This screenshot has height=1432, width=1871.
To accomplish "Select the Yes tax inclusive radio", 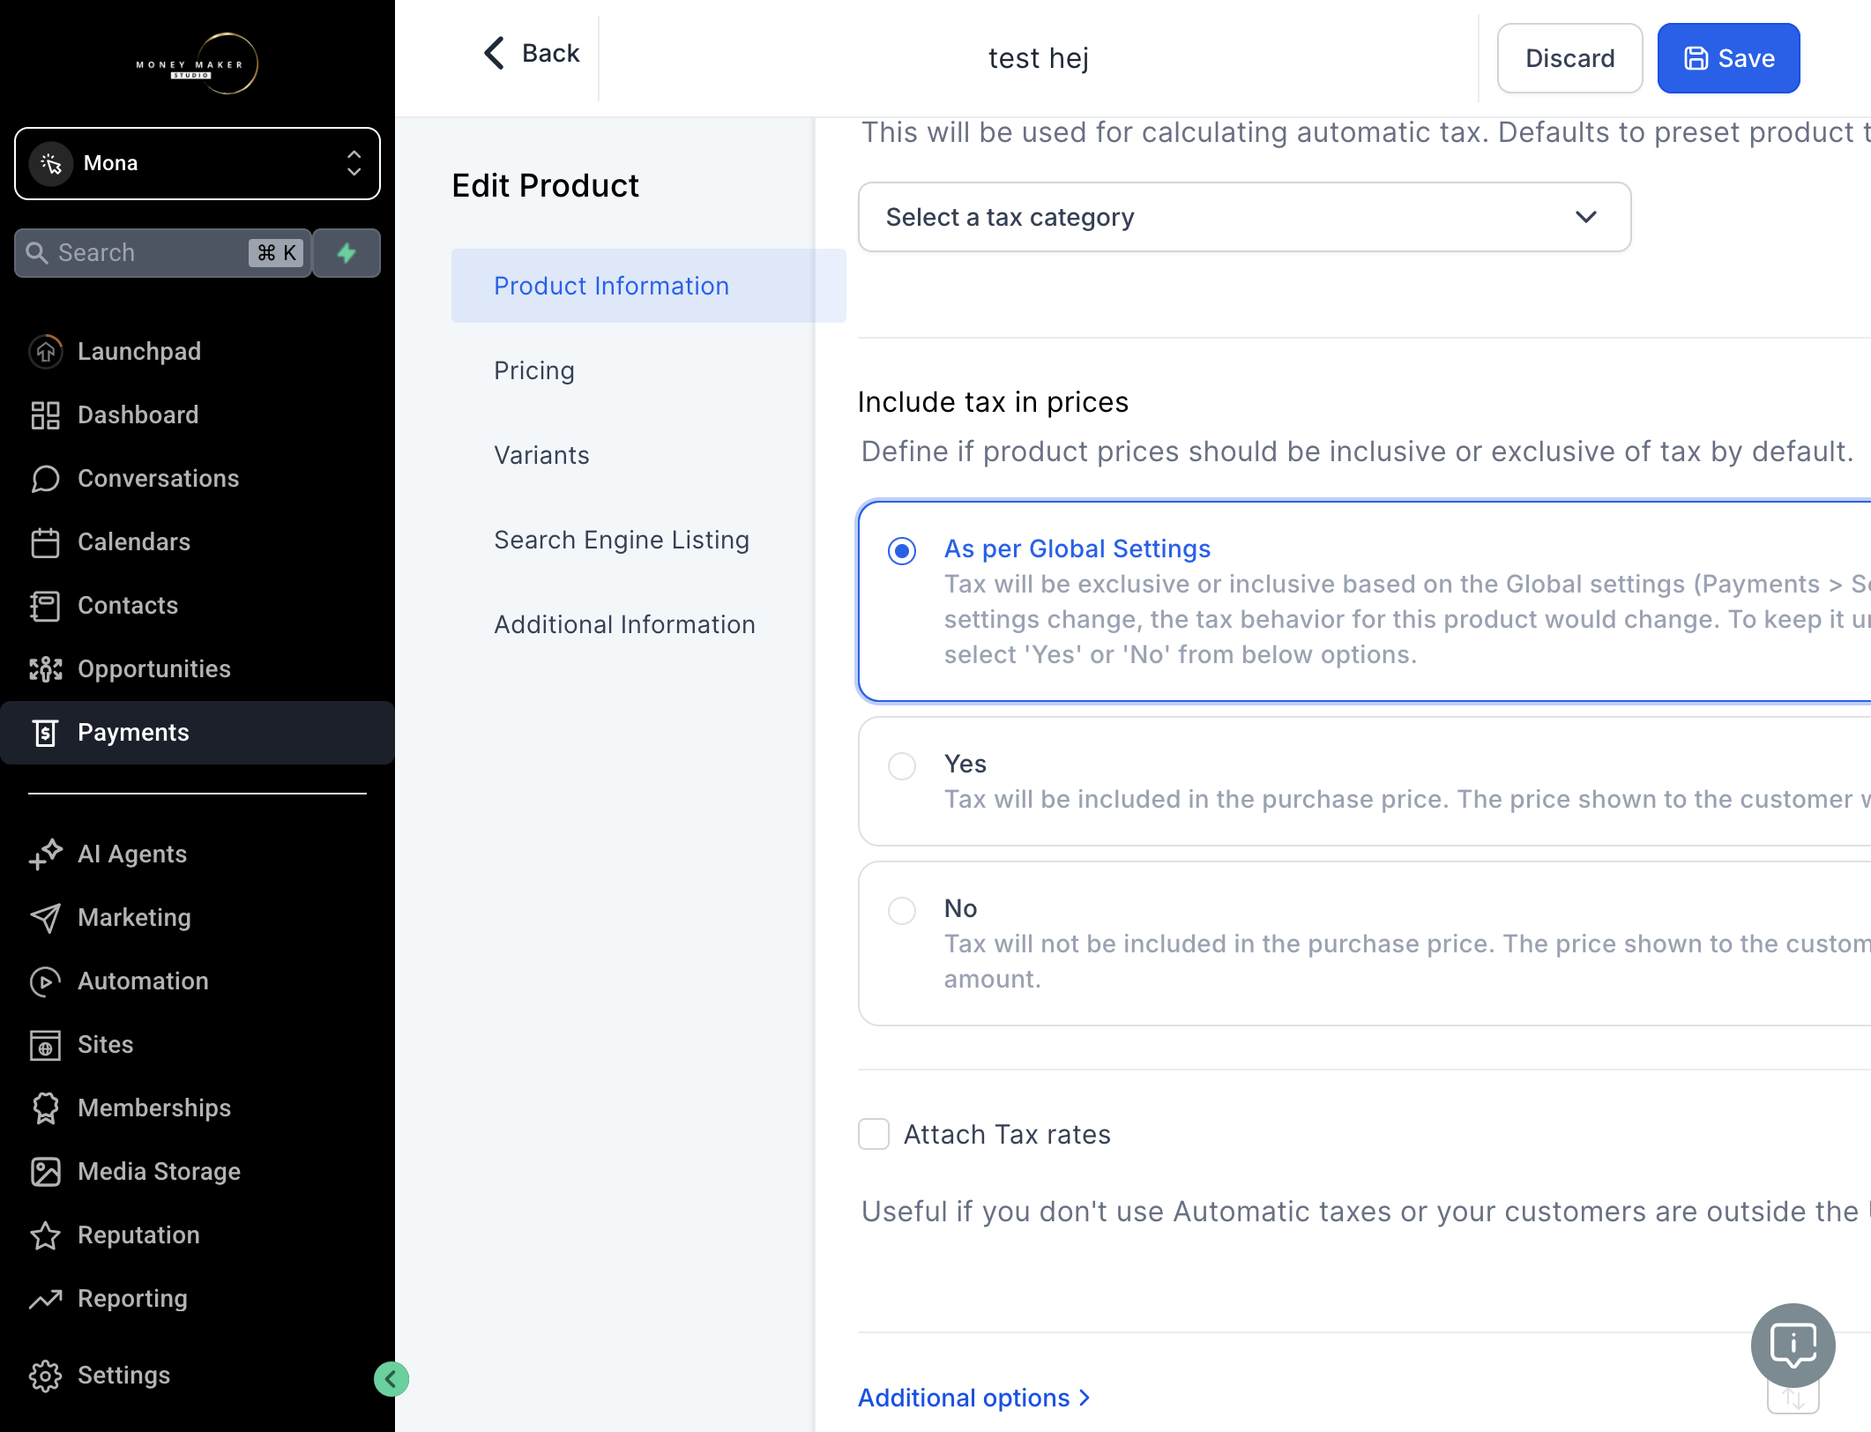I will coord(902,765).
